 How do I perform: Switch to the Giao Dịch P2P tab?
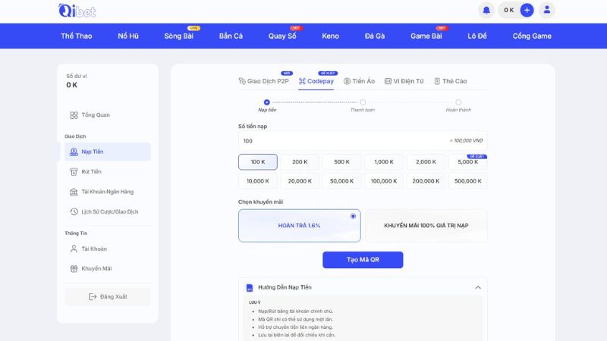pyautogui.click(x=263, y=81)
